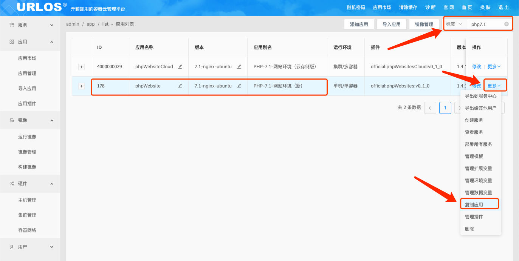Select 删除 from the context menu
This screenshot has height=261, width=519.
tap(469, 228)
